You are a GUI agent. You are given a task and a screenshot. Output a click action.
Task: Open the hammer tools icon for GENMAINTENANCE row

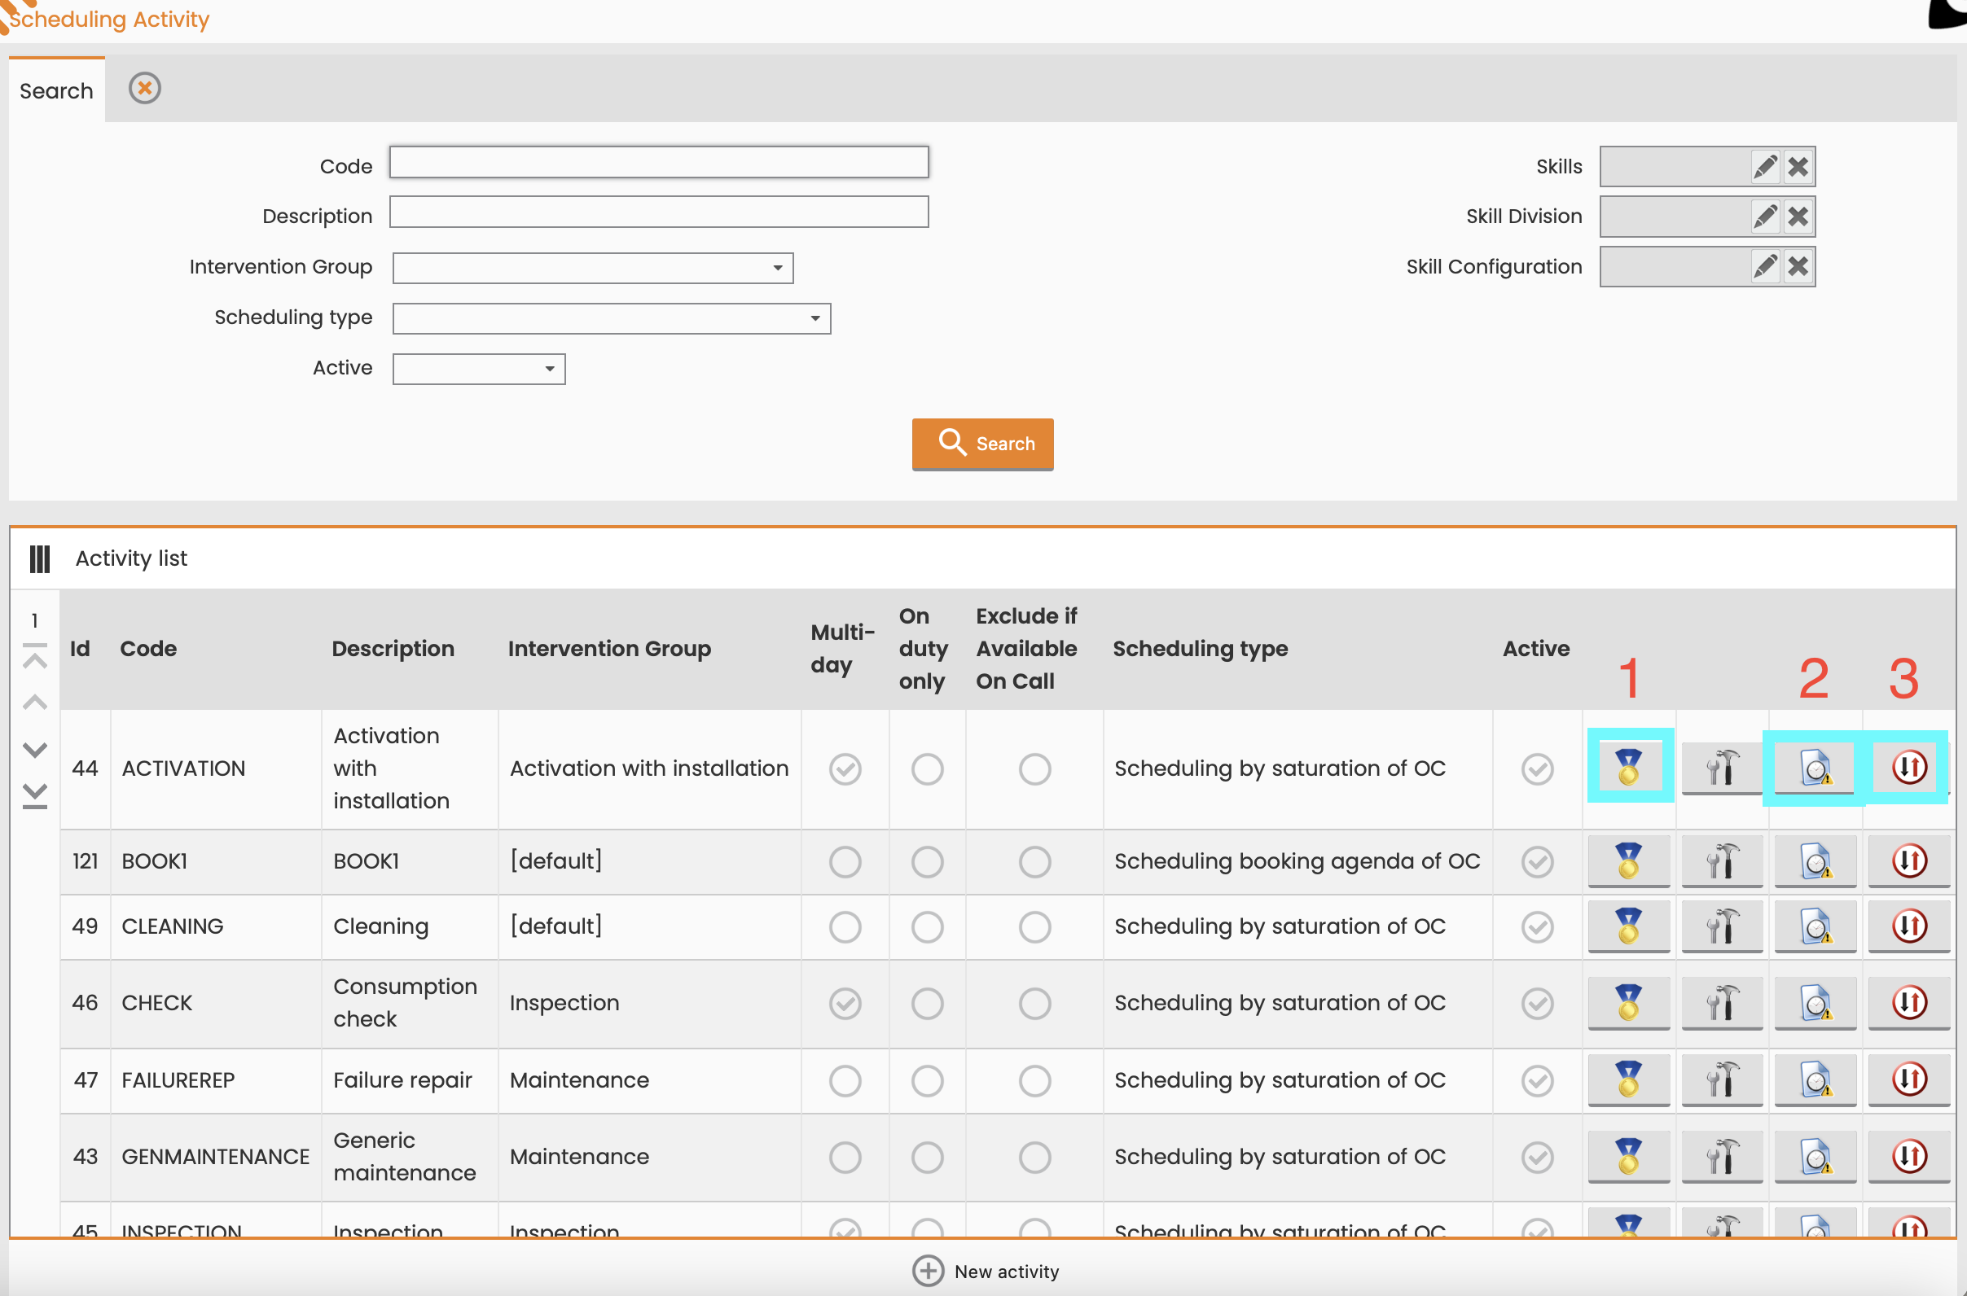[x=1723, y=1157]
